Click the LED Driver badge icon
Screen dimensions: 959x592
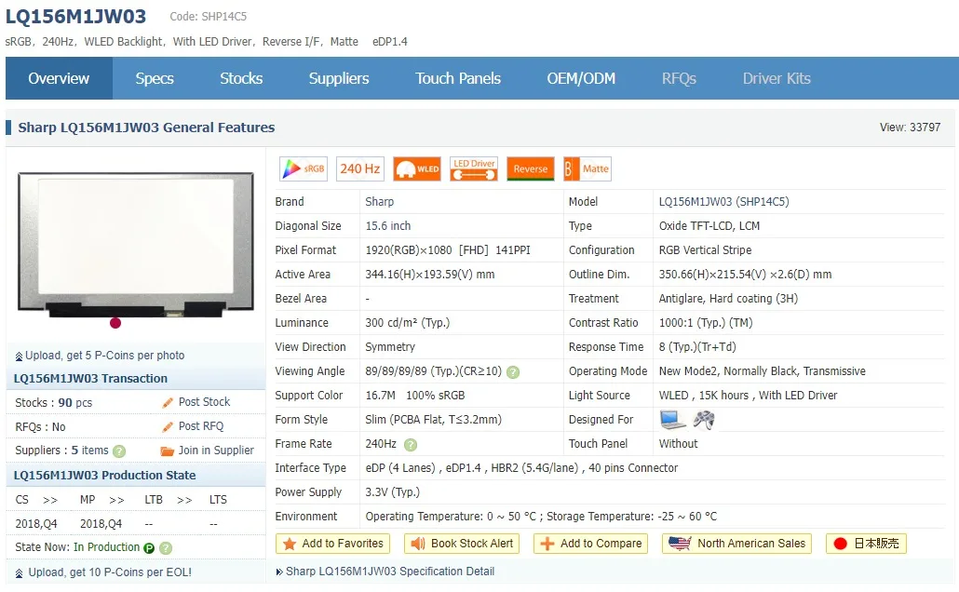point(474,168)
